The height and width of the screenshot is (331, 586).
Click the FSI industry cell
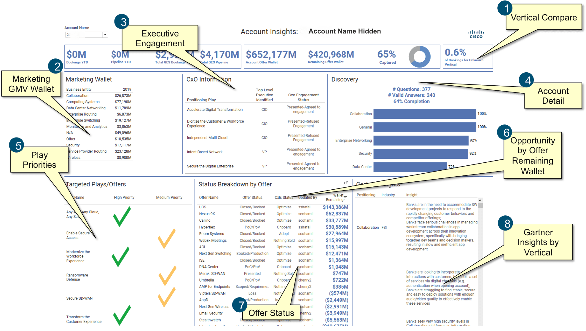click(x=384, y=228)
